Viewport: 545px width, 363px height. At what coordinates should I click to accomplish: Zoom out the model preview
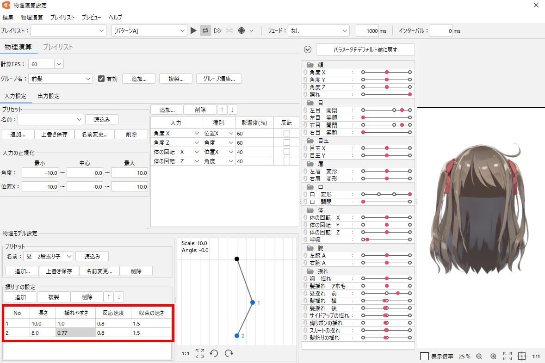click(x=479, y=357)
